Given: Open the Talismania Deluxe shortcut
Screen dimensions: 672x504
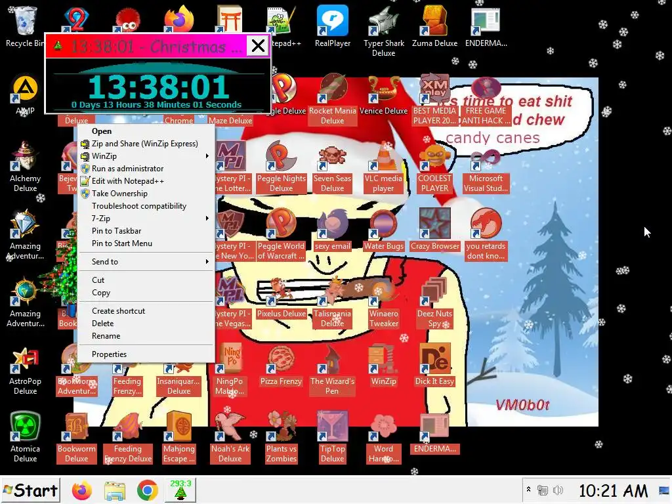Looking at the screenshot, I should pyautogui.click(x=332, y=302).
